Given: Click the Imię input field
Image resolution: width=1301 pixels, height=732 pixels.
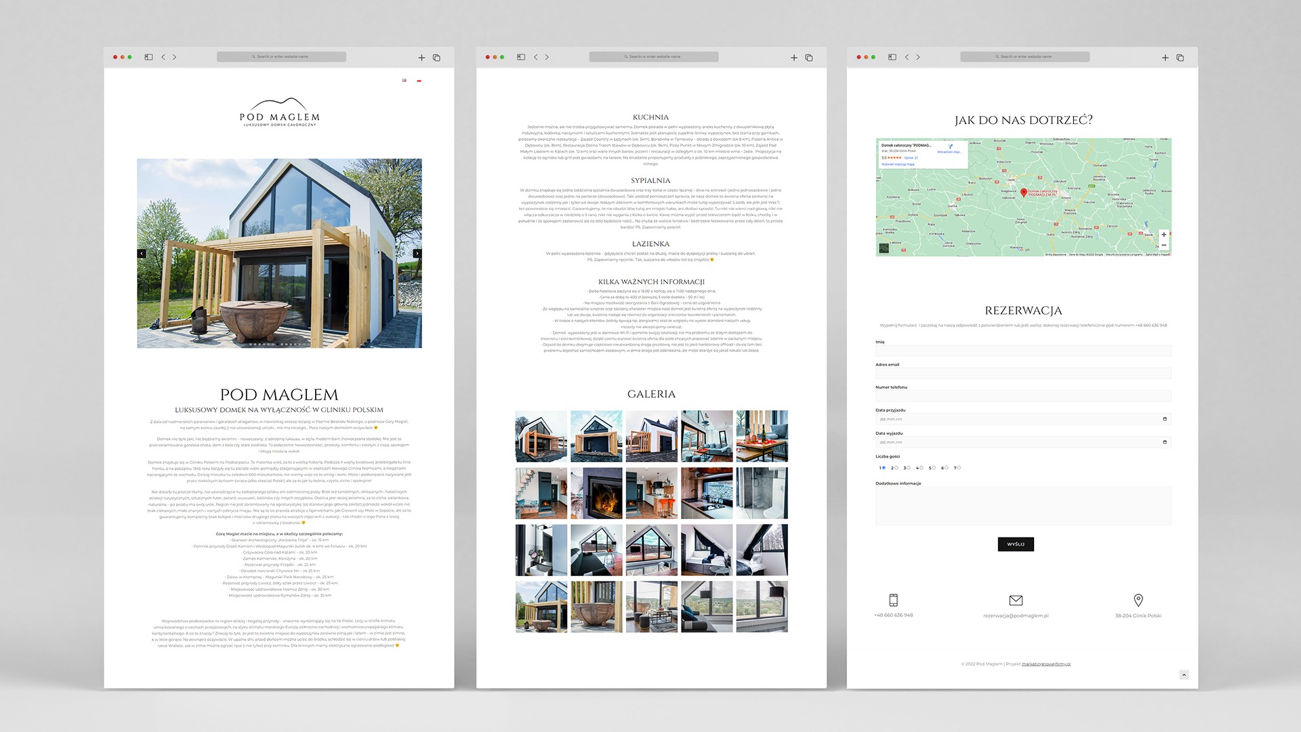Looking at the screenshot, I should (1023, 350).
